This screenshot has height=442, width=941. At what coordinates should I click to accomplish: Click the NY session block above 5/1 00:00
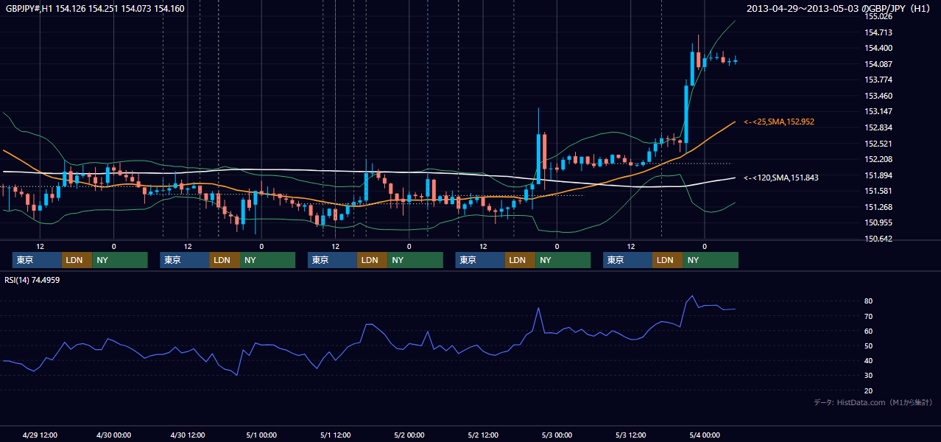click(267, 260)
